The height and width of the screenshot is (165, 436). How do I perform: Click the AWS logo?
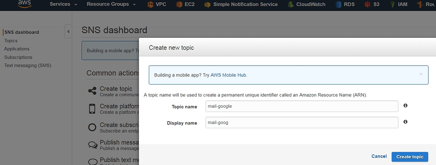coord(25,4)
